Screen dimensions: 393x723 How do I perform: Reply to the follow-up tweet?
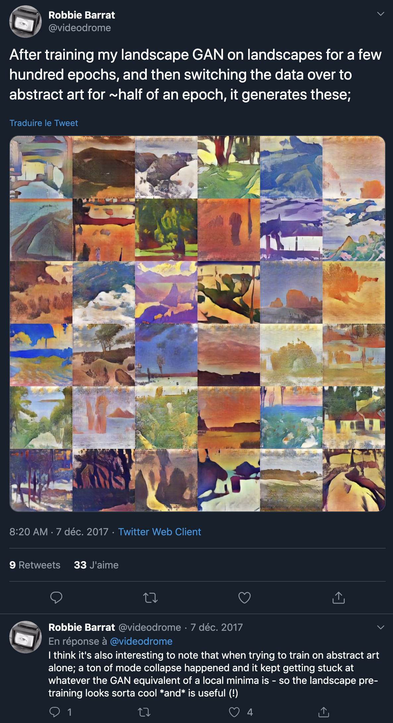pos(55,712)
